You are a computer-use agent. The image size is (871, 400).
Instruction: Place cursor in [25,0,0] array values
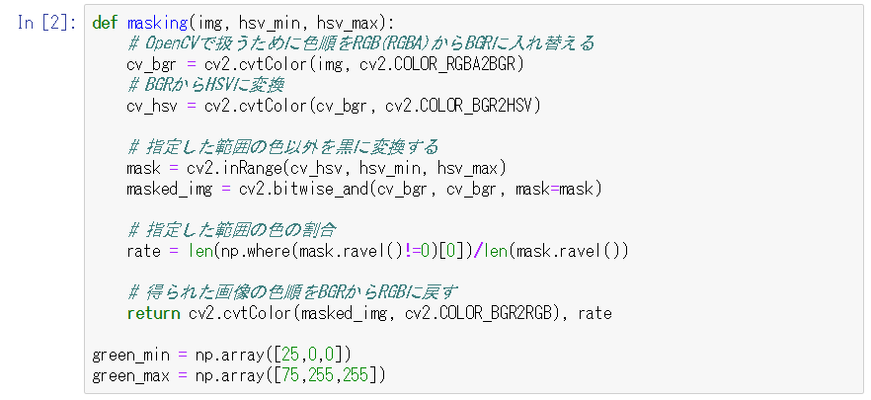point(313,355)
